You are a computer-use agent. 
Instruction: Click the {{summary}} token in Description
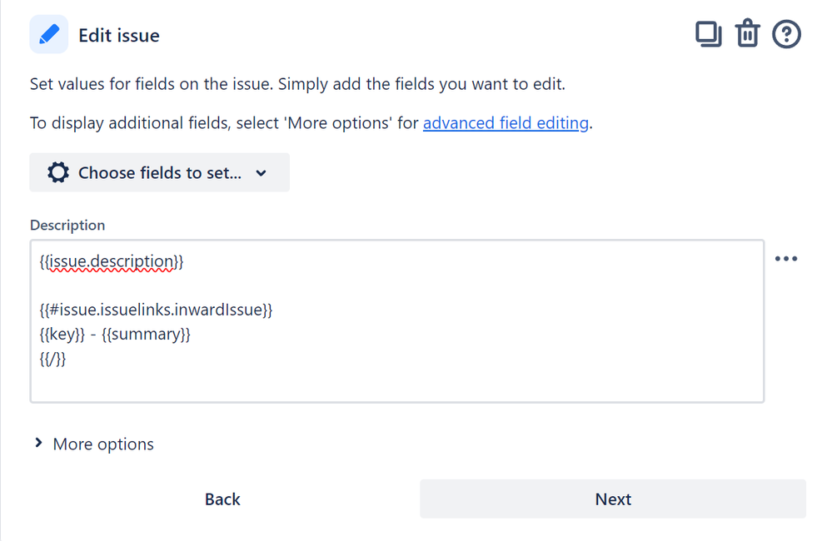[x=146, y=335]
